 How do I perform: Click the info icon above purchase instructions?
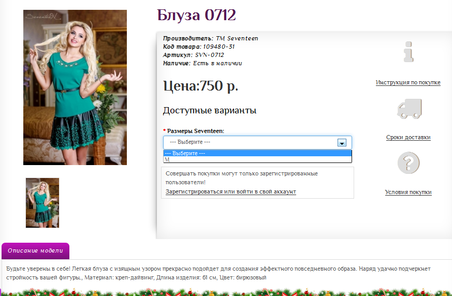click(408, 52)
